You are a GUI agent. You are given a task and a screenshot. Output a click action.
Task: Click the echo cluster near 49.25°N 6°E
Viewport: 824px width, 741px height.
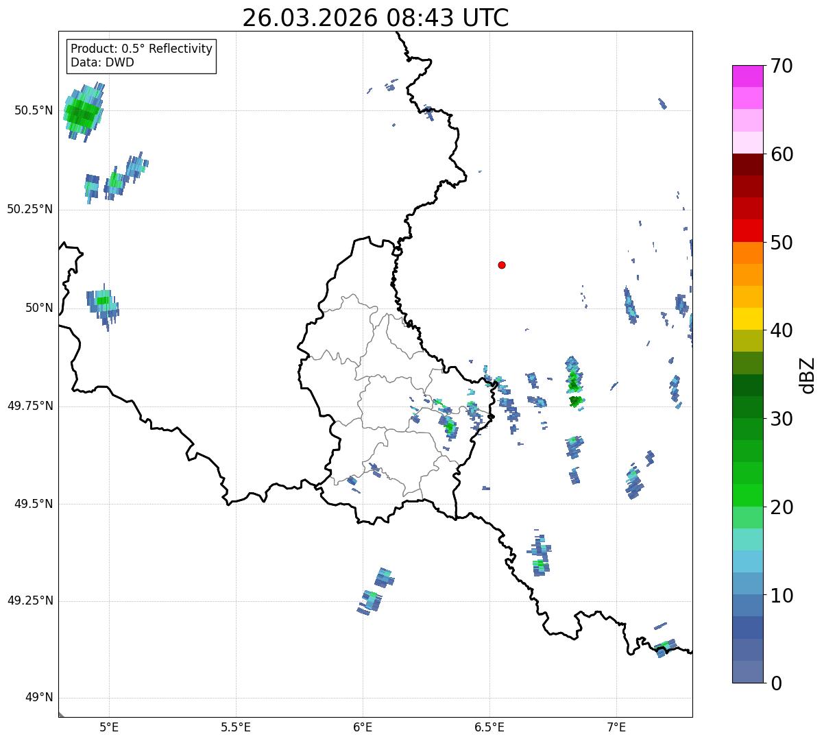[376, 592]
